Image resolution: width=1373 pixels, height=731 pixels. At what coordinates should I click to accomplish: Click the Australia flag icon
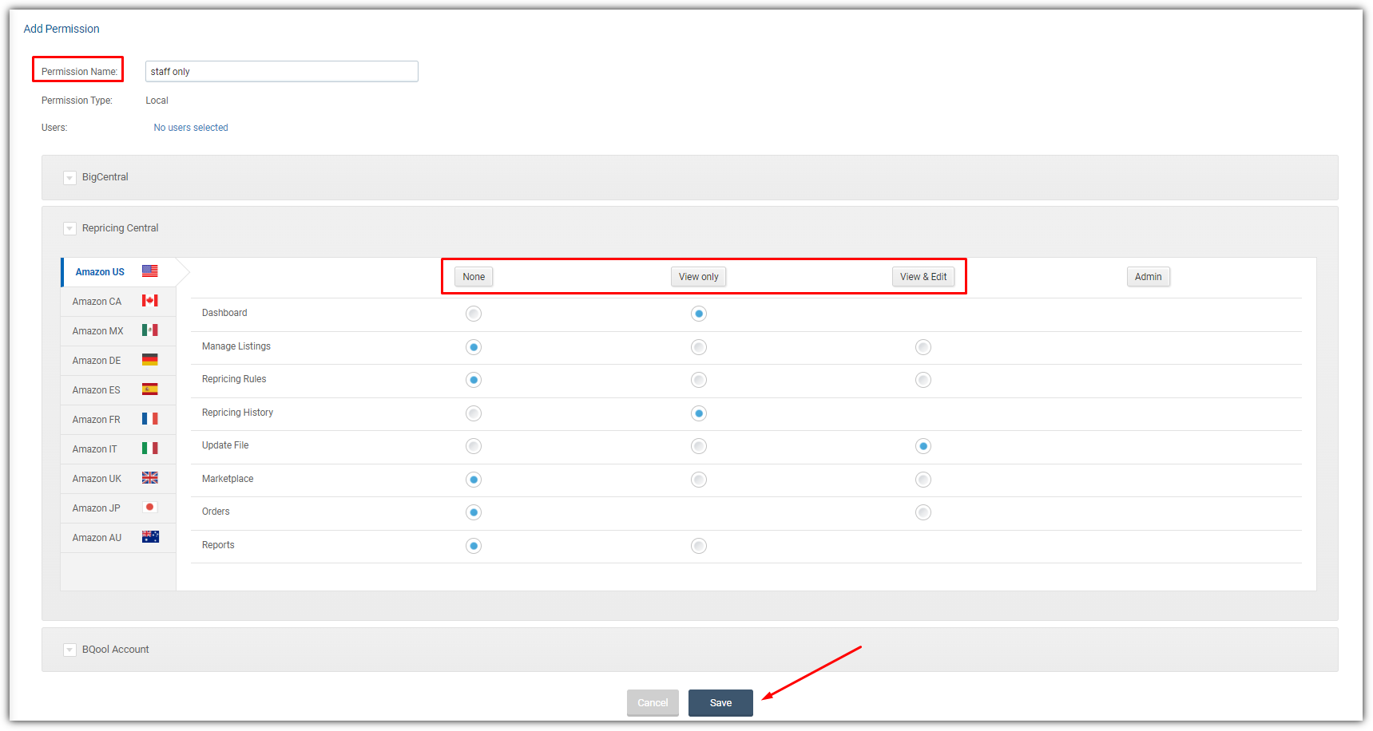coord(150,537)
